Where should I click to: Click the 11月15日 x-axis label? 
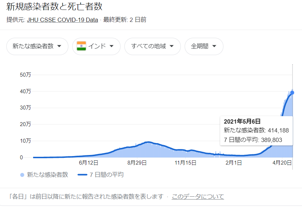185,162
